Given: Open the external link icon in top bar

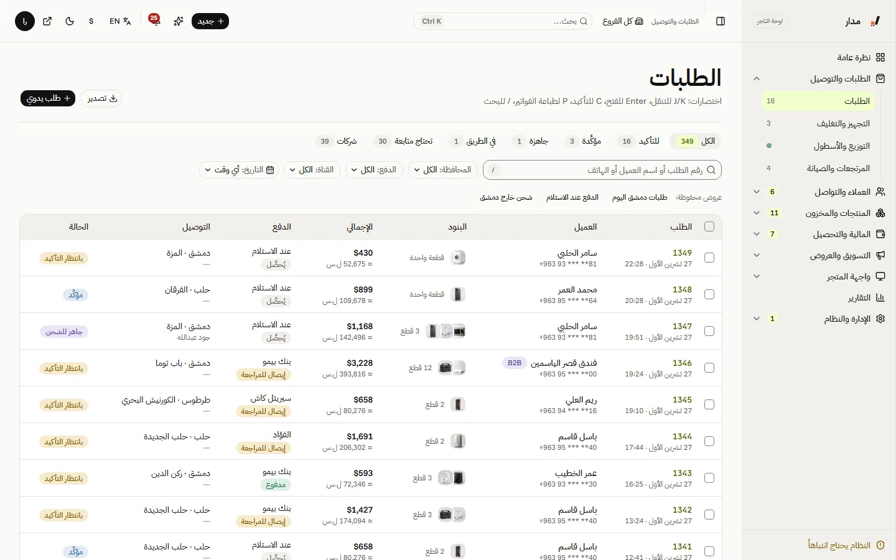Looking at the screenshot, I should click(47, 21).
